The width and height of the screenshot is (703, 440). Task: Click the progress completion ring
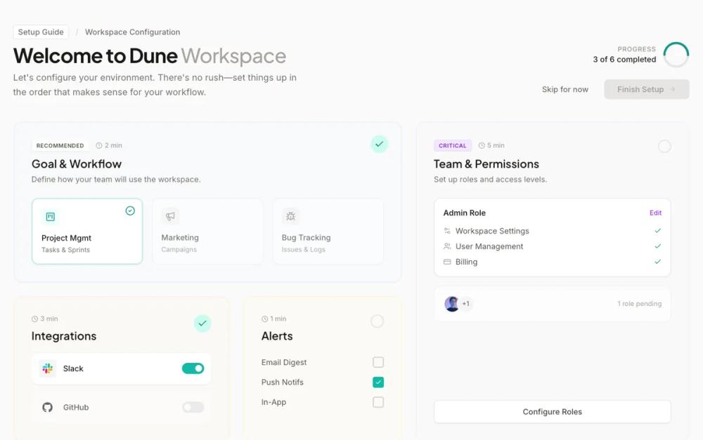coord(676,54)
